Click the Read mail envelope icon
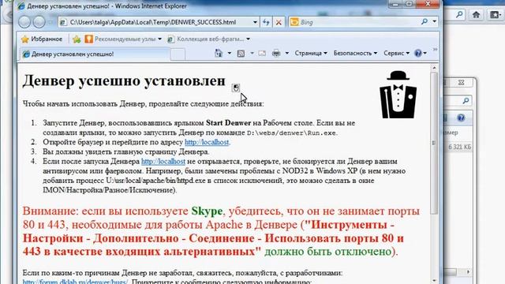 (262, 54)
